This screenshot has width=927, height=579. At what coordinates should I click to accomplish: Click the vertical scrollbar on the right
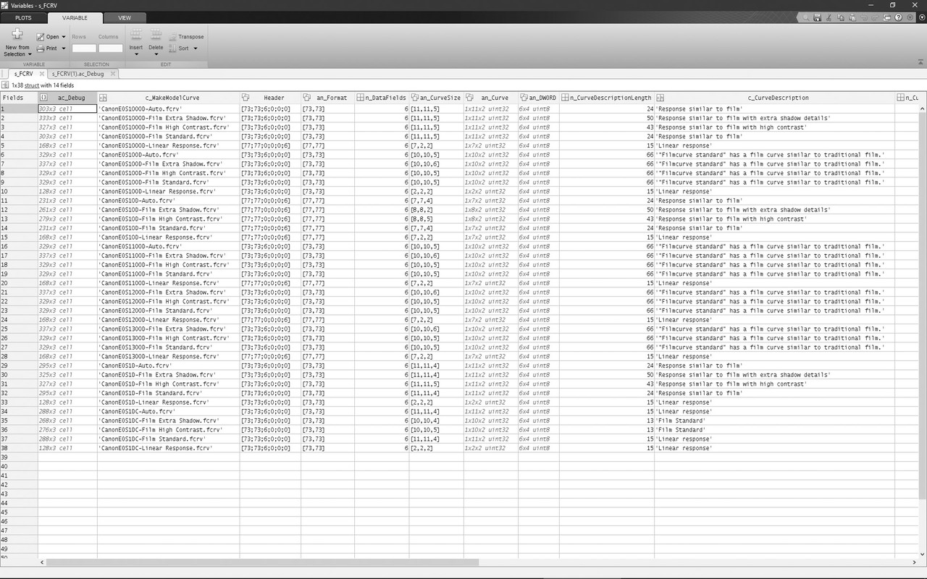click(x=923, y=304)
